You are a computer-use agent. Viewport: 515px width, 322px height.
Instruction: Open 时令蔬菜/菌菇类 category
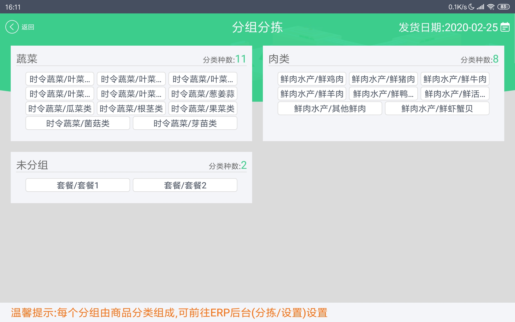[x=78, y=123]
